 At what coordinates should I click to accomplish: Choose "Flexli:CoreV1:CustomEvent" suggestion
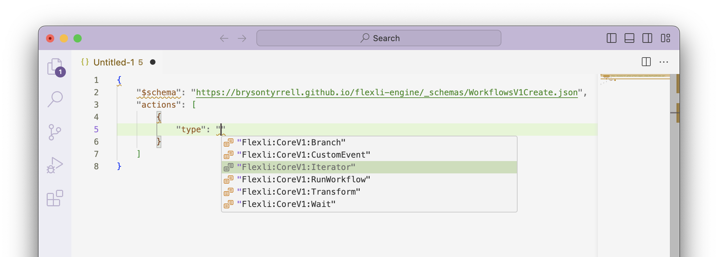tap(369, 155)
